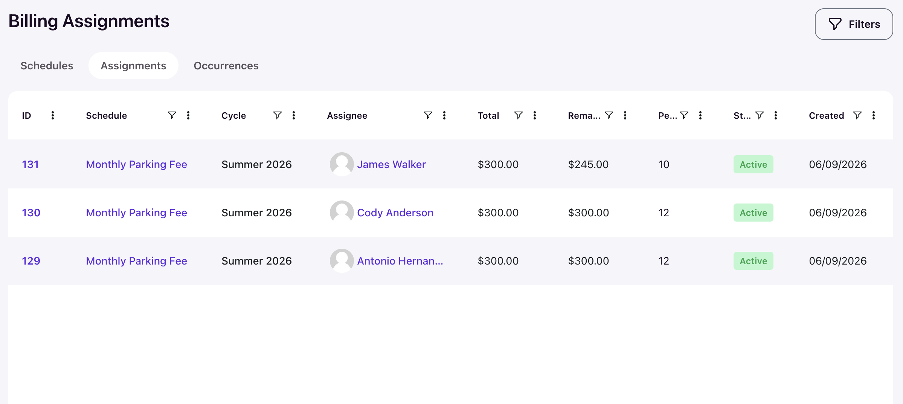903x404 pixels.
Task: Open Monthly Parking Fee for row 129
Action: point(136,261)
